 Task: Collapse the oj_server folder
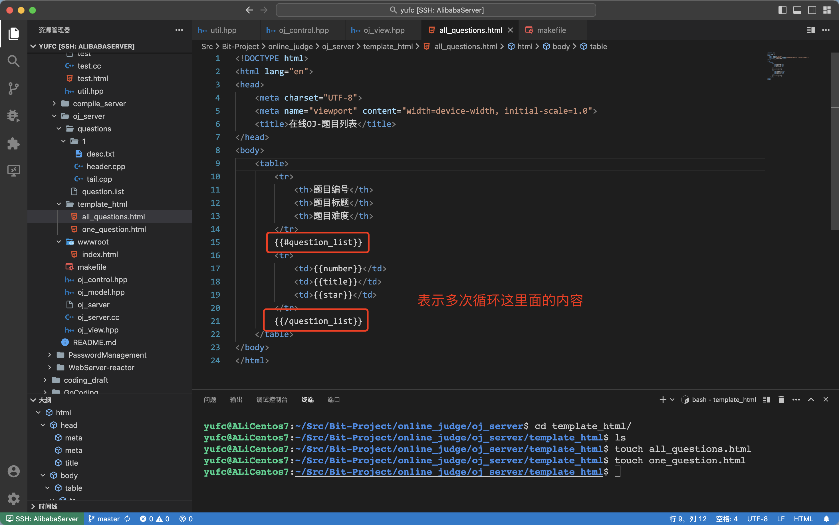pos(110,116)
